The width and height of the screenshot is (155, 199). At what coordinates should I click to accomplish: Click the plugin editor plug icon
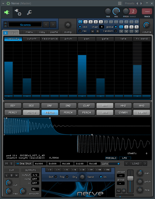[7, 12]
